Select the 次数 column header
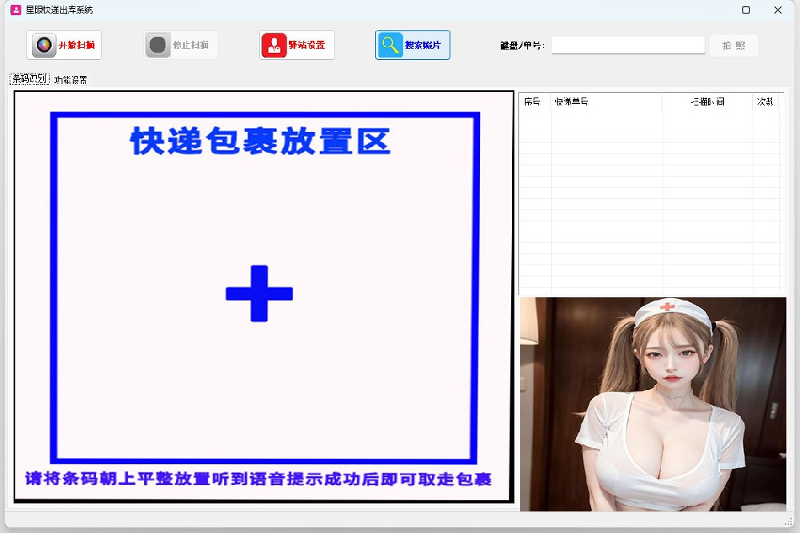 765,101
